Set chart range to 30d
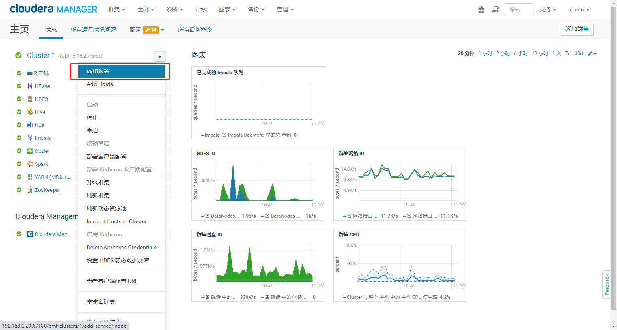This screenshot has height=330, width=617. click(578, 54)
